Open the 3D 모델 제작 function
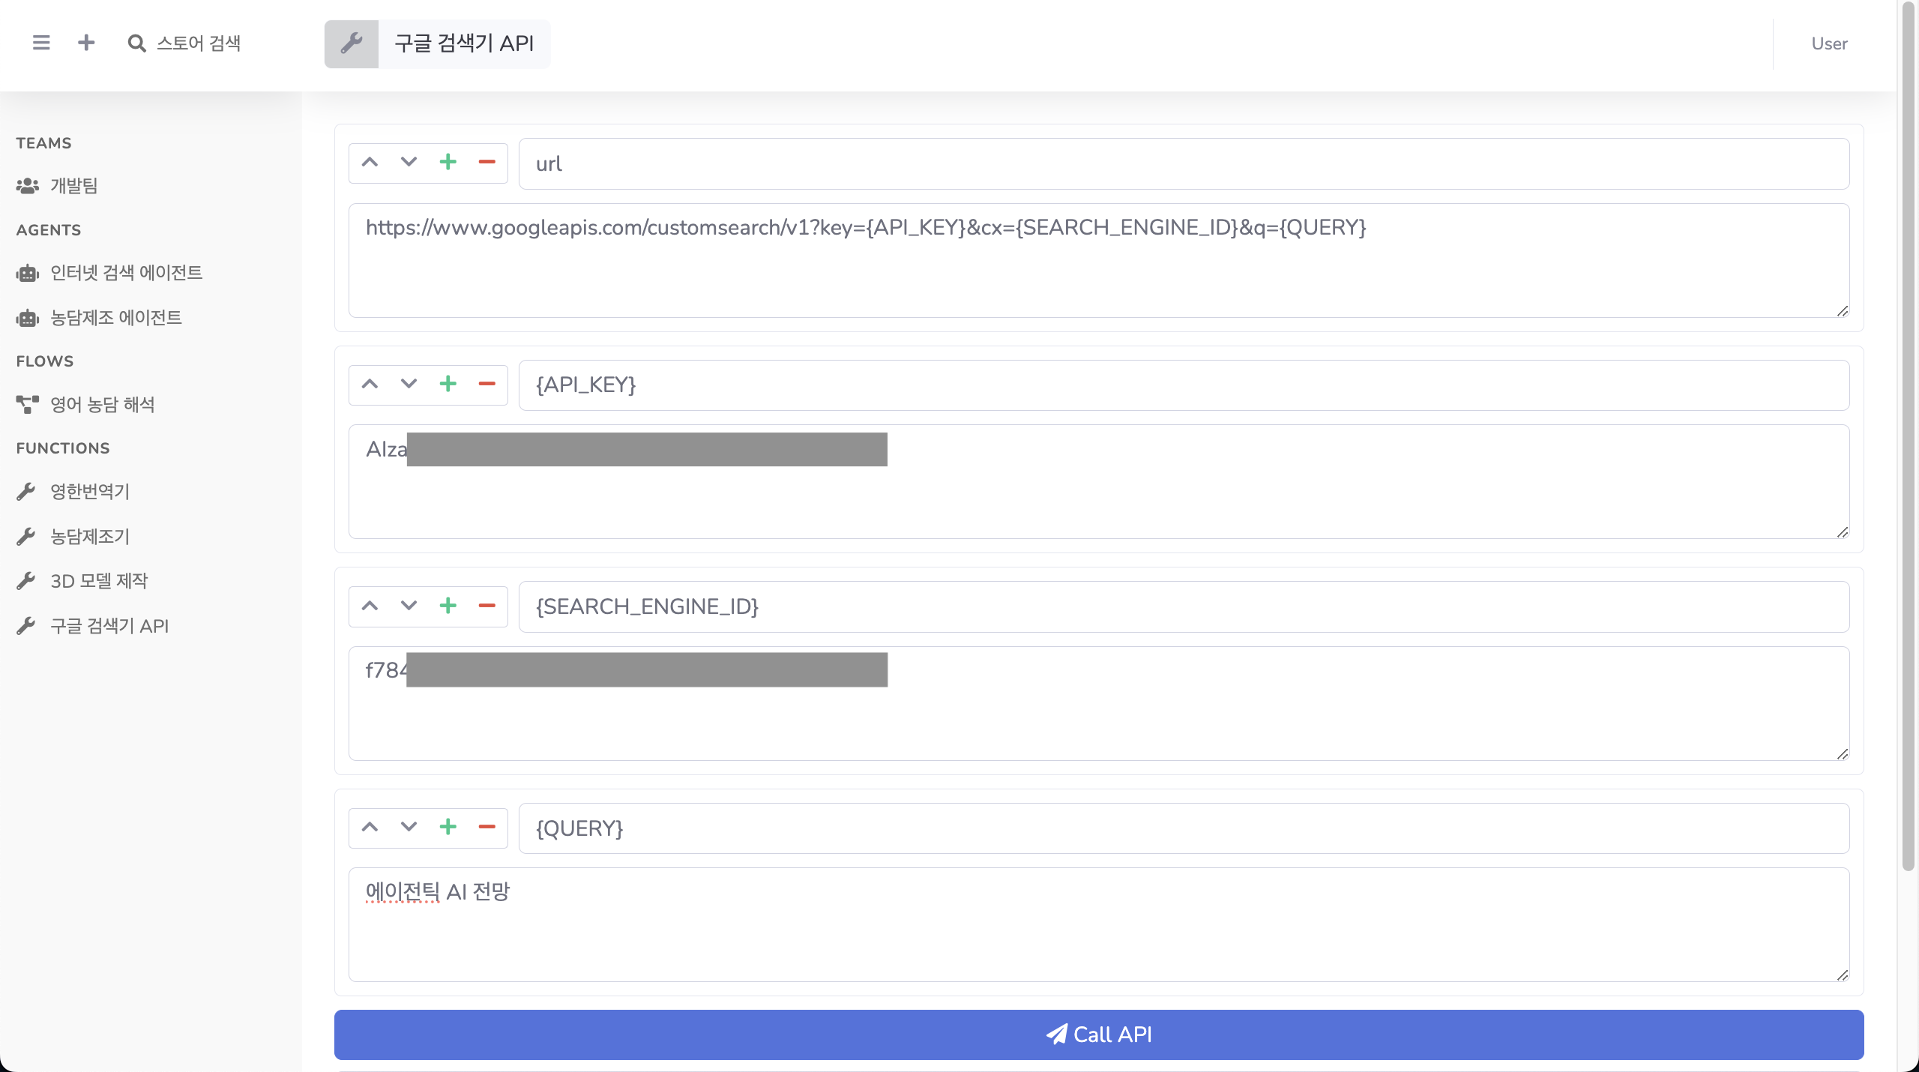The height and width of the screenshot is (1072, 1919). [x=82, y=581]
